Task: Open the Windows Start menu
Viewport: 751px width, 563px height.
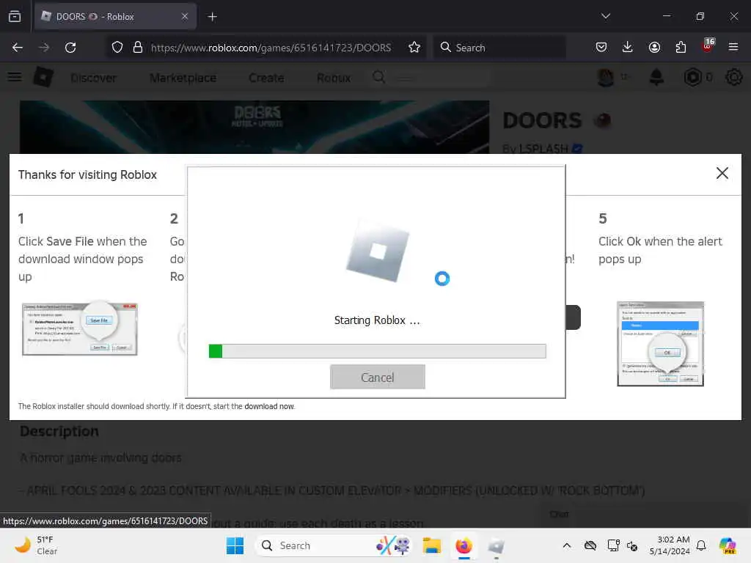Action: (x=235, y=545)
